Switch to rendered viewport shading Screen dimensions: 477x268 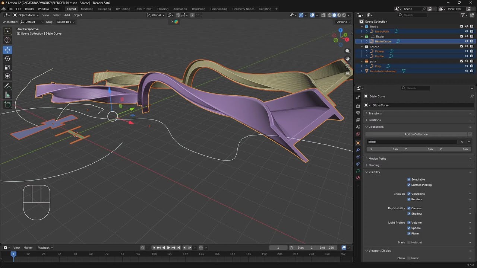click(344, 15)
